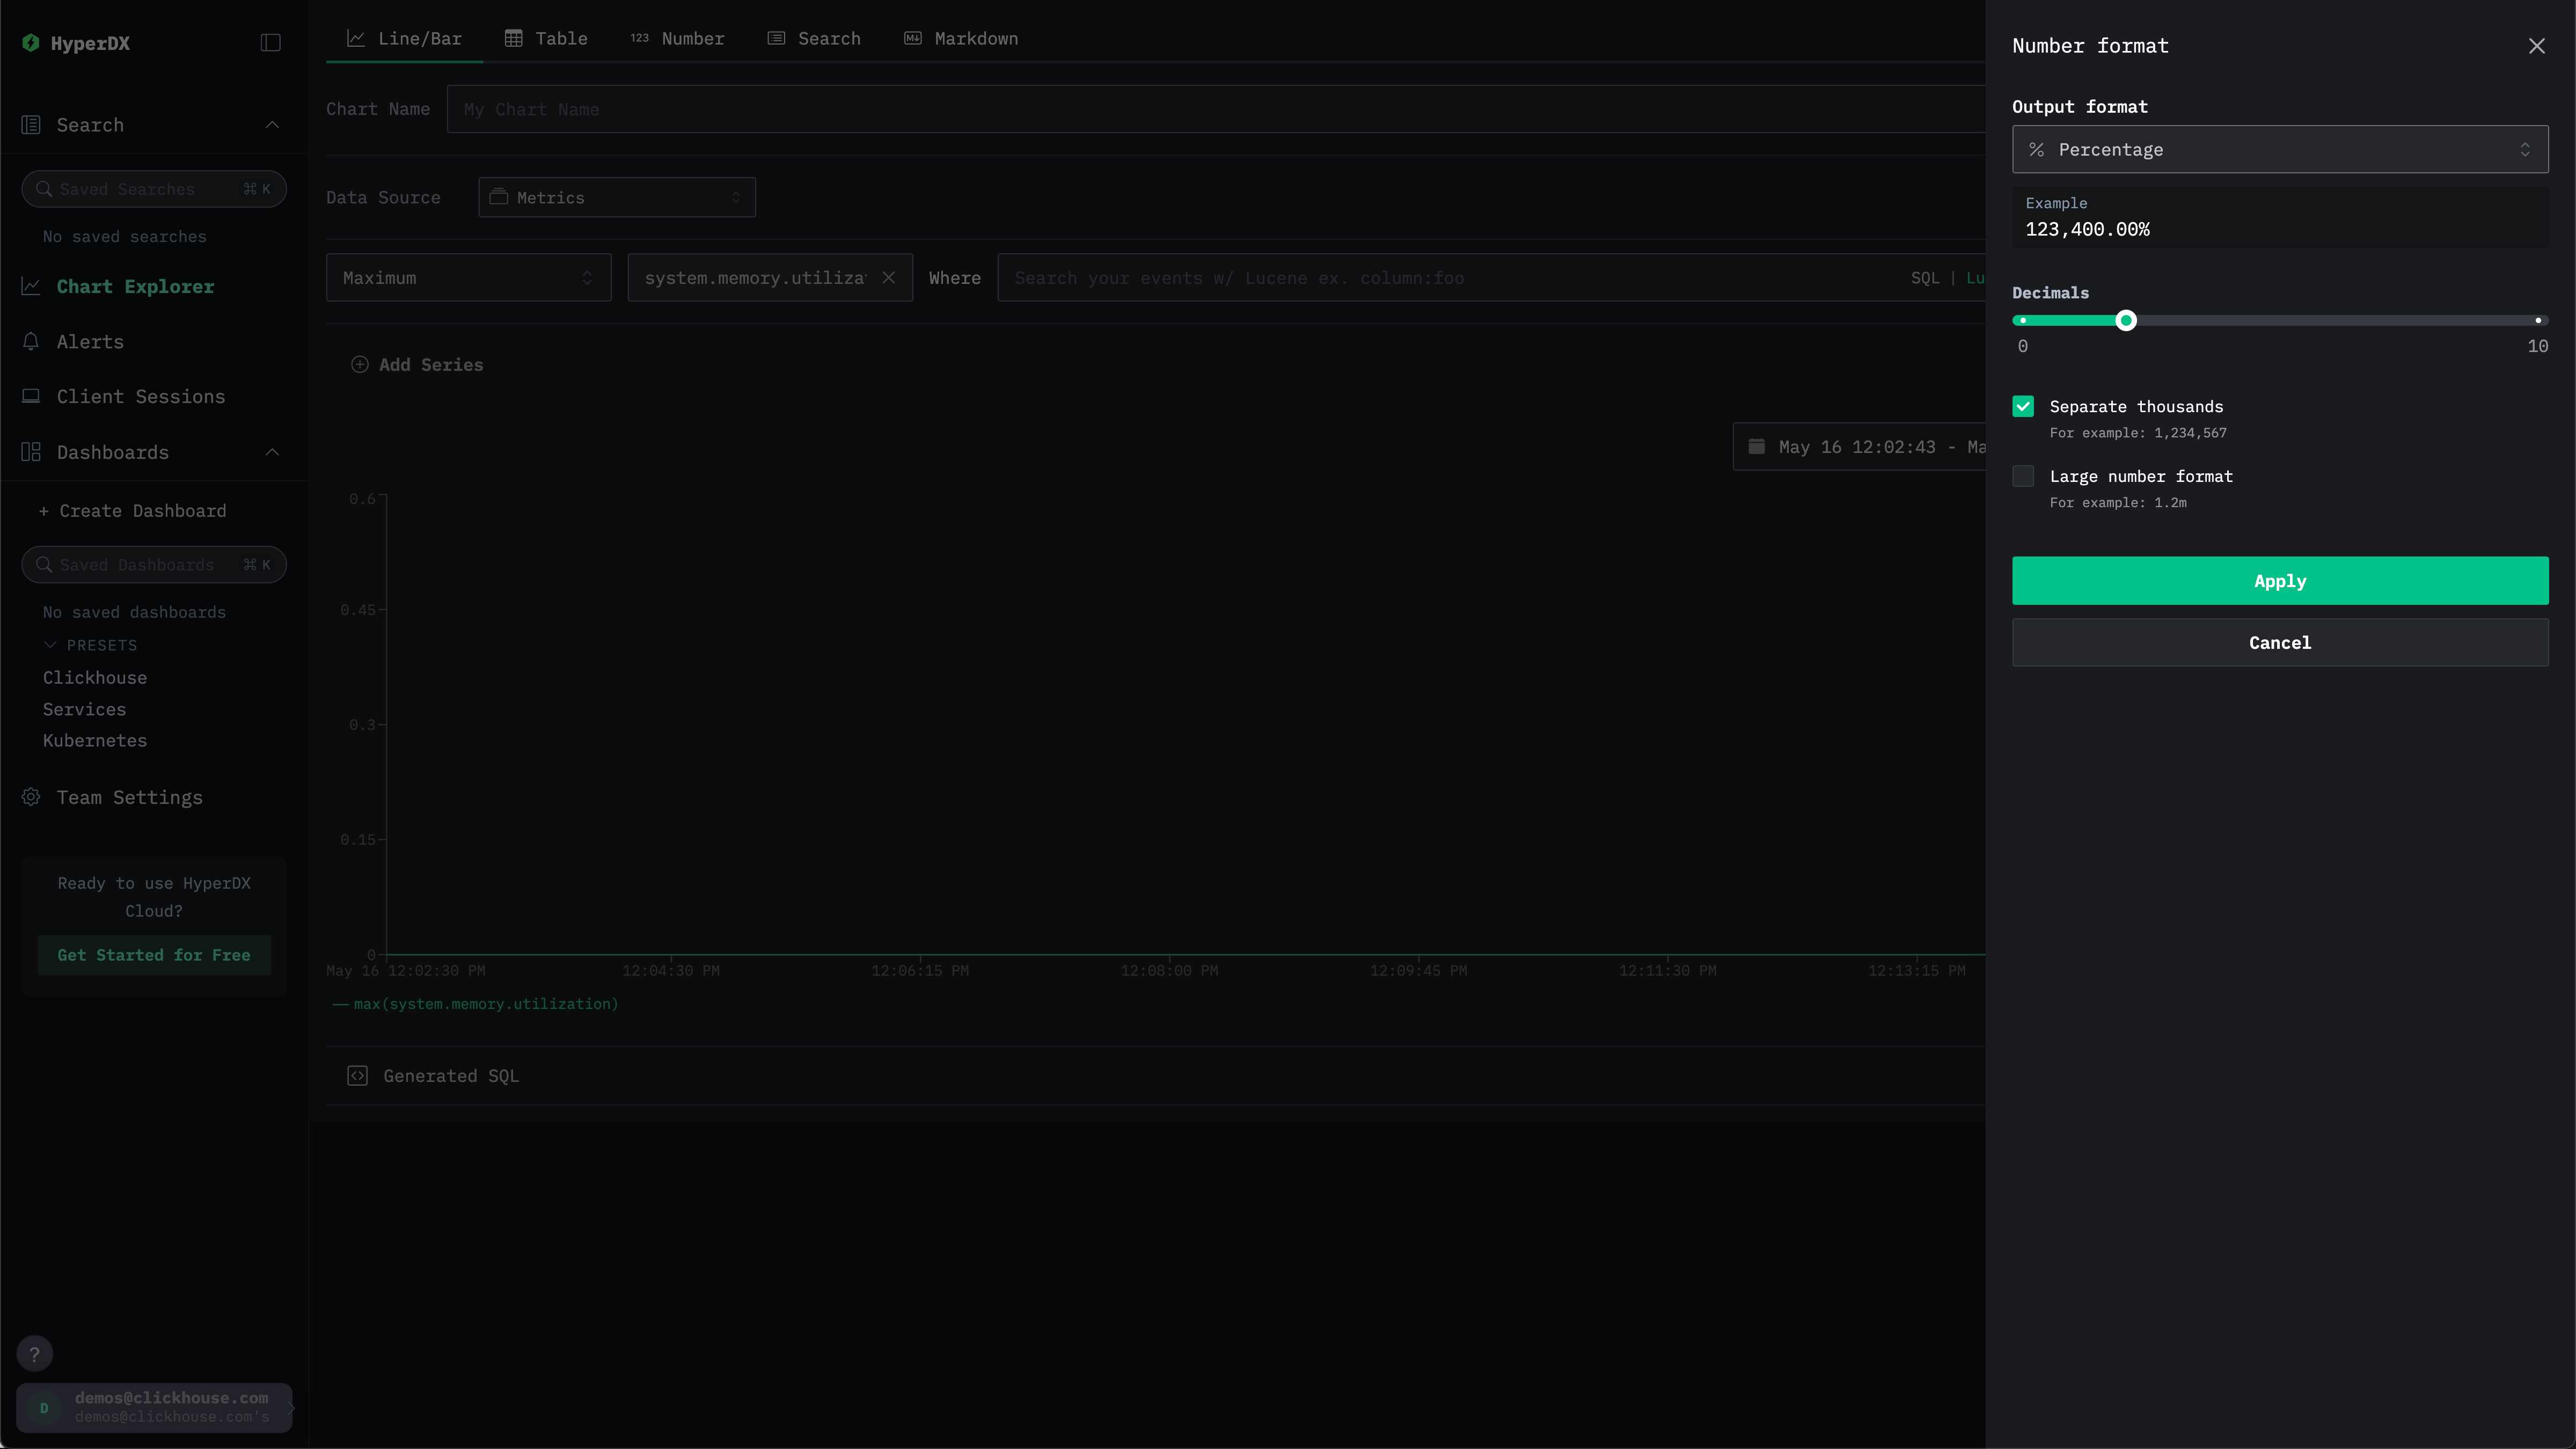
Task: Switch to the Table tab
Action: (x=546, y=39)
